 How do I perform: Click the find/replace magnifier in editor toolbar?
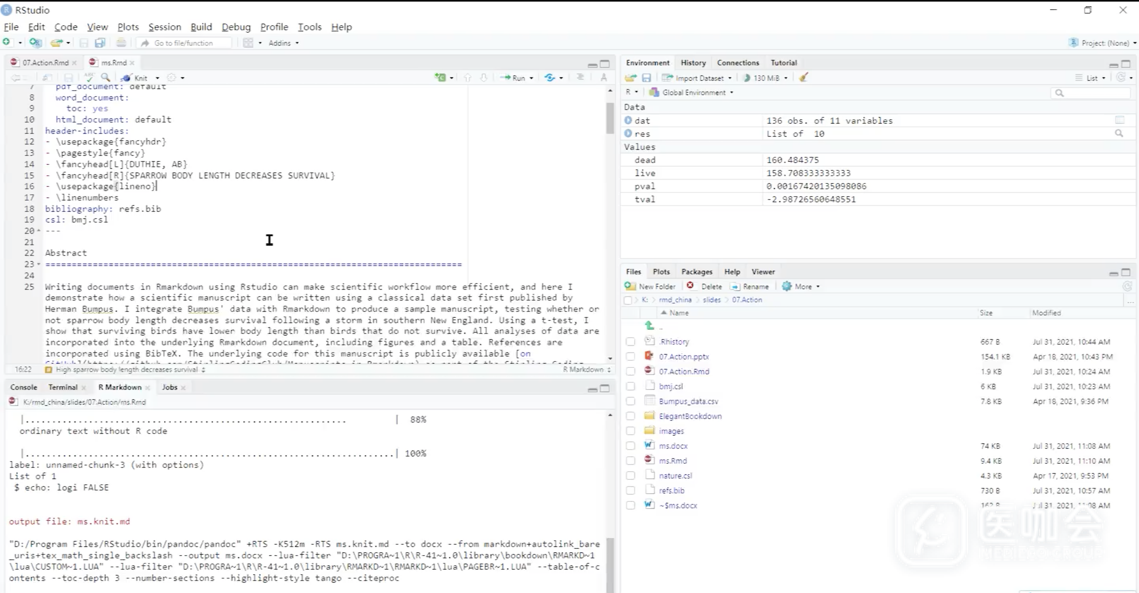tap(105, 78)
